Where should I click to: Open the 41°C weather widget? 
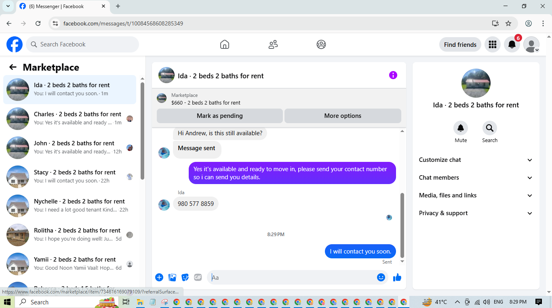pos(434,302)
